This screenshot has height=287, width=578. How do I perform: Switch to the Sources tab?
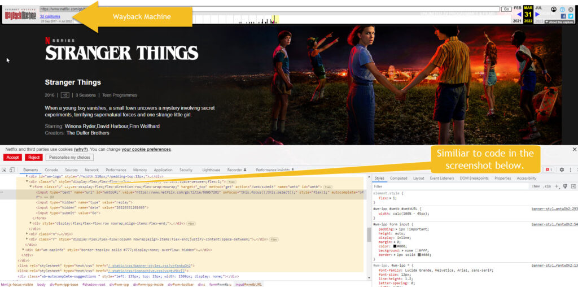pyautogui.click(x=71, y=170)
